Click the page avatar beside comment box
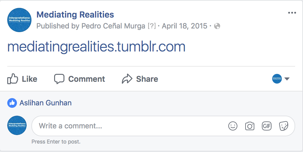 coord(17,125)
